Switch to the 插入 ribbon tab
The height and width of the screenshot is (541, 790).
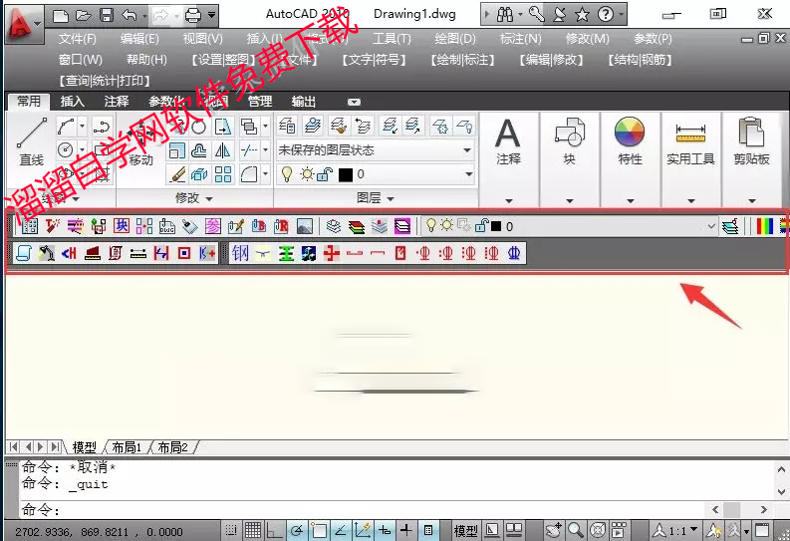pos(73,102)
